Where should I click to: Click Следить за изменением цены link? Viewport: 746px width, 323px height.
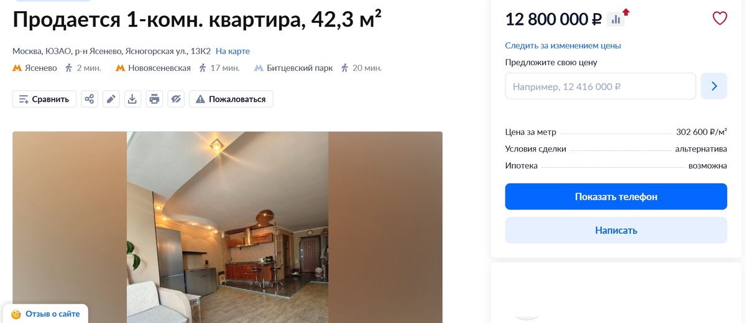click(563, 45)
